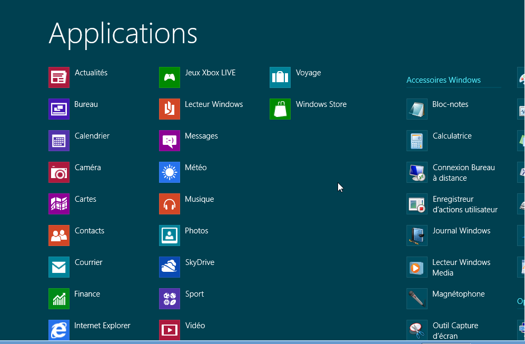The height and width of the screenshot is (344, 525).
Task: Click the Finance chart icon
Action: tap(58, 299)
